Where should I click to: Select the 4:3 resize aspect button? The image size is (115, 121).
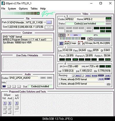[101, 79]
